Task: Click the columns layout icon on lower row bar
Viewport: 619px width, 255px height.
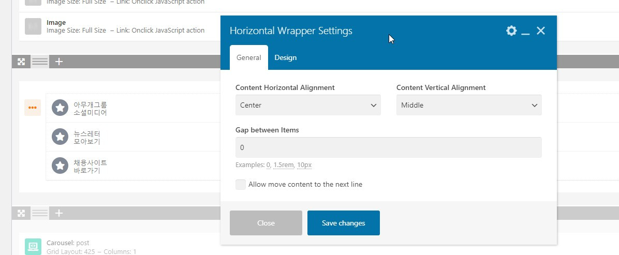Action: pos(40,213)
